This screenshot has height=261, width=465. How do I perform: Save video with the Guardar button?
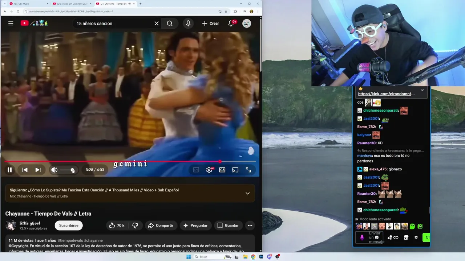pos(228,225)
